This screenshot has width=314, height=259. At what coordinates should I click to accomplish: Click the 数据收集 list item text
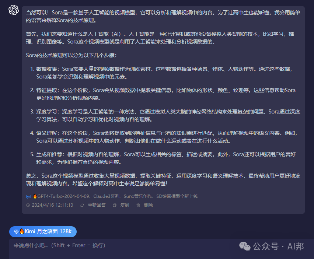click(x=48, y=69)
